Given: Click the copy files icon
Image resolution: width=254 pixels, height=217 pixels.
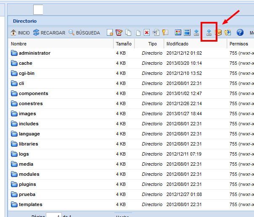Looking at the screenshot, I should pos(128,32).
